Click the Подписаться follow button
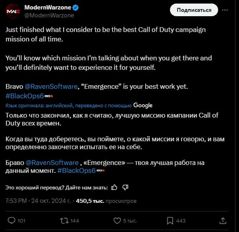The height and width of the screenshot is (232, 239). tap(194, 10)
